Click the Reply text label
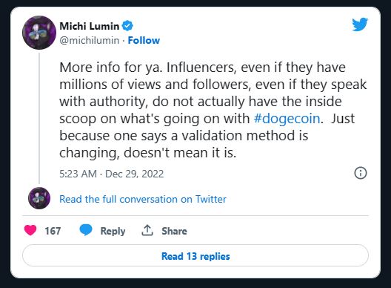The height and width of the screenshot is (288, 391). coord(113,231)
